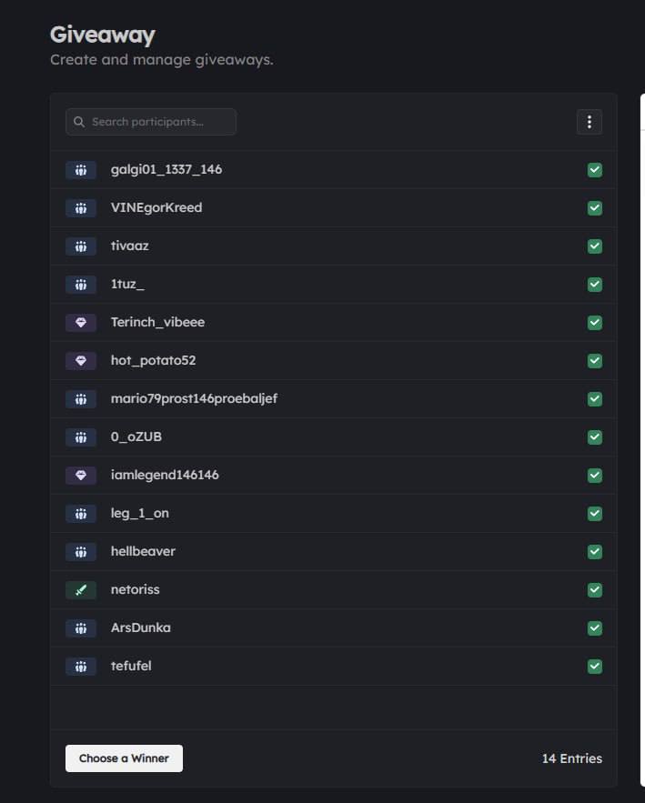Toggle the checkbox for mario79prost146proebaljef
The width and height of the screenshot is (645, 803).
pos(595,399)
